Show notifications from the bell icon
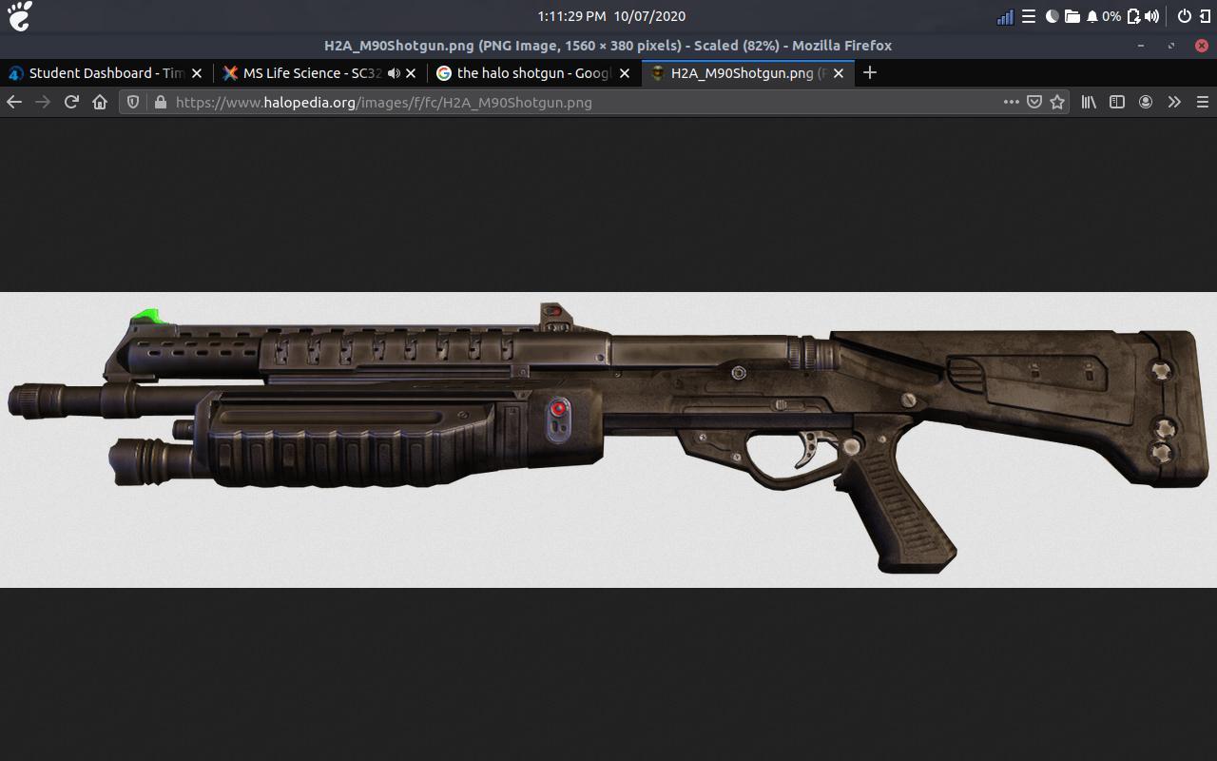1217x761 pixels. tap(1092, 16)
